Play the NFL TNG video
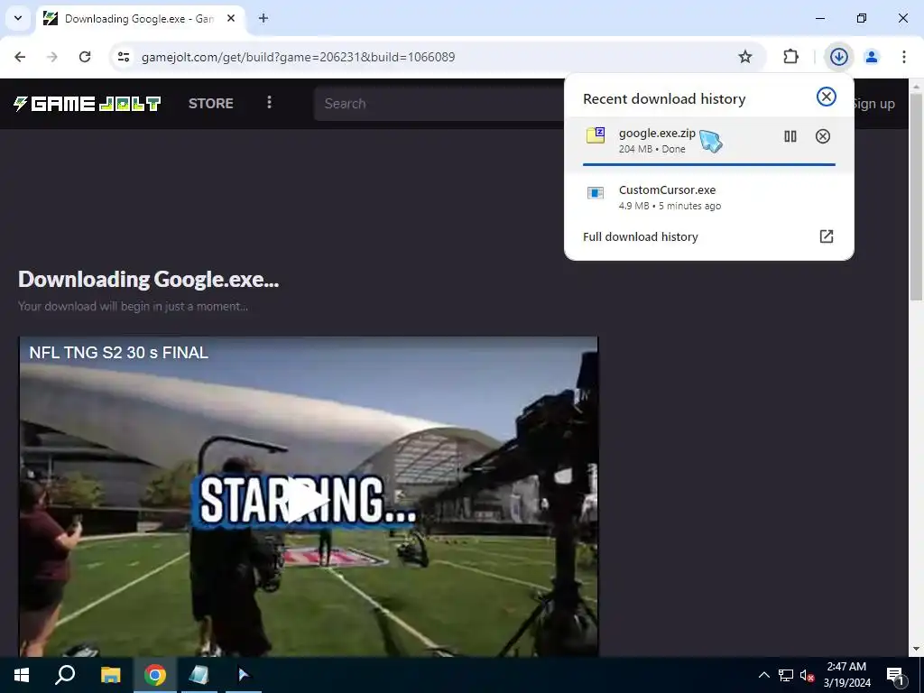924x693 pixels. [x=307, y=502]
